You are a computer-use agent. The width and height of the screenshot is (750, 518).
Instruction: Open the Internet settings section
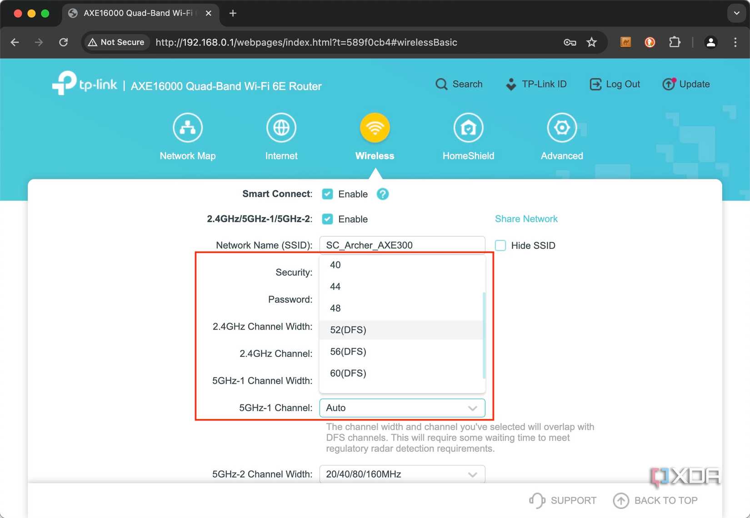tap(281, 136)
